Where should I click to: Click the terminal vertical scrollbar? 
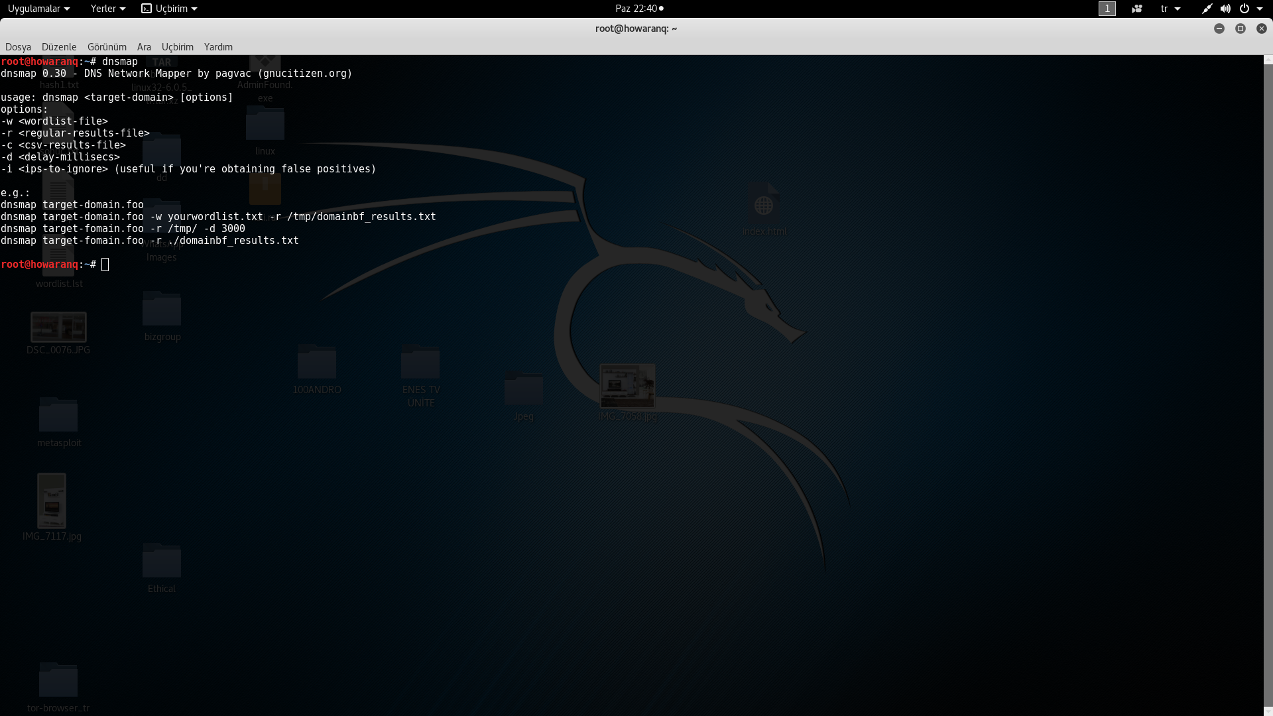[x=1268, y=385]
